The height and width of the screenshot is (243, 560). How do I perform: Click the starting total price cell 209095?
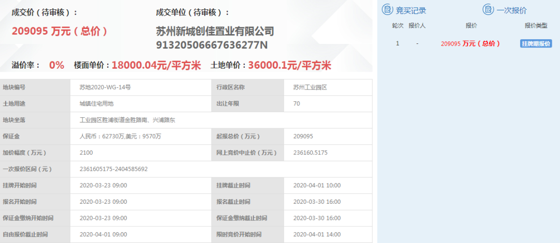303,136
